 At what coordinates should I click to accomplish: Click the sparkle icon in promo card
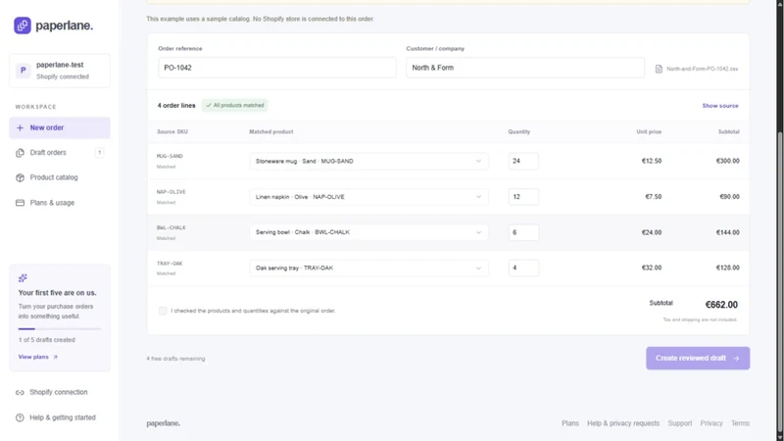point(23,278)
